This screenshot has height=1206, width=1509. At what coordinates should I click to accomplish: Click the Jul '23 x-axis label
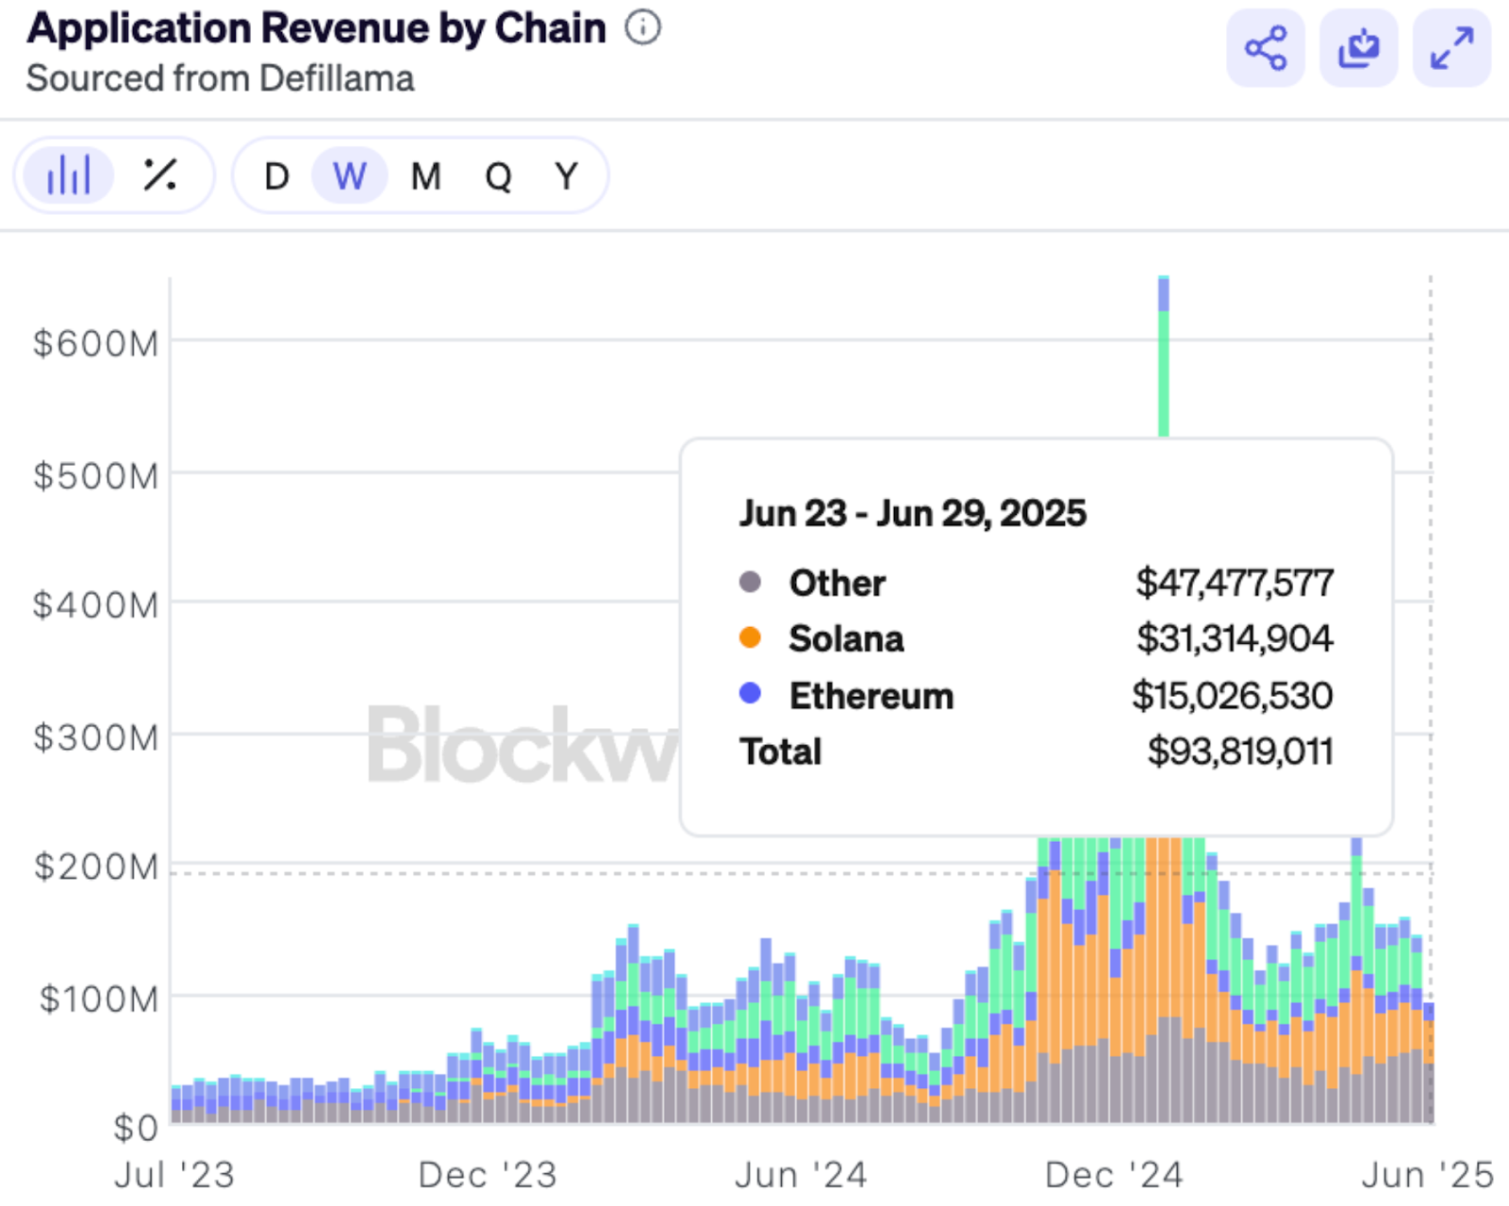tap(174, 1175)
